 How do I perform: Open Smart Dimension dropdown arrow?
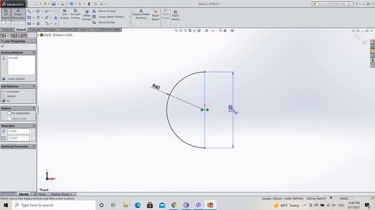(x=18, y=23)
